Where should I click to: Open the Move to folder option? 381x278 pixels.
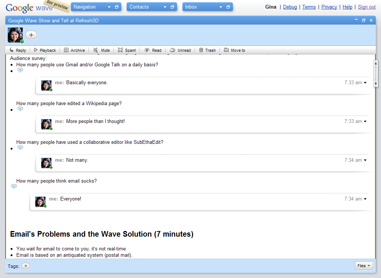pyautogui.click(x=234, y=50)
